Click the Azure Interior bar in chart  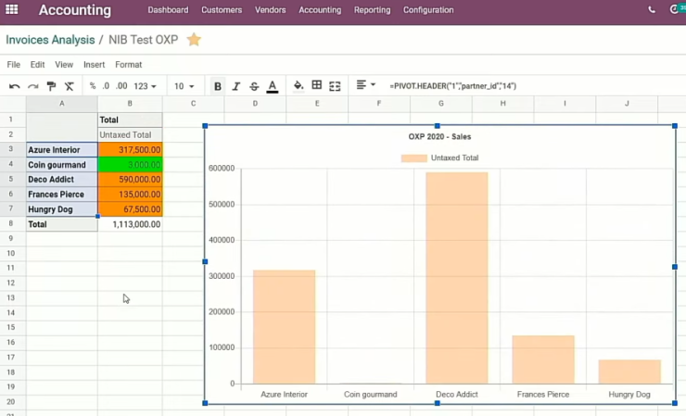coord(284,327)
